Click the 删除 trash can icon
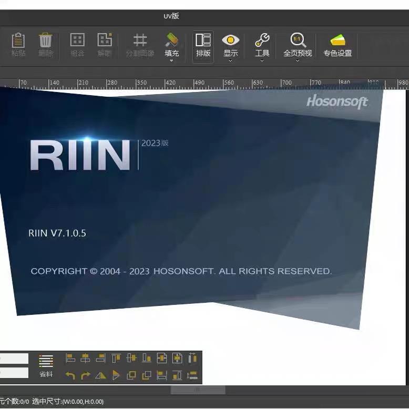The image size is (409, 409). click(x=45, y=40)
